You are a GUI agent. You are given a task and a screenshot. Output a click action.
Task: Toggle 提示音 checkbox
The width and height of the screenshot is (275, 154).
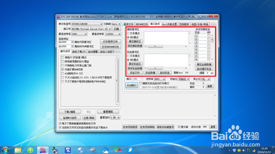click(179, 127)
